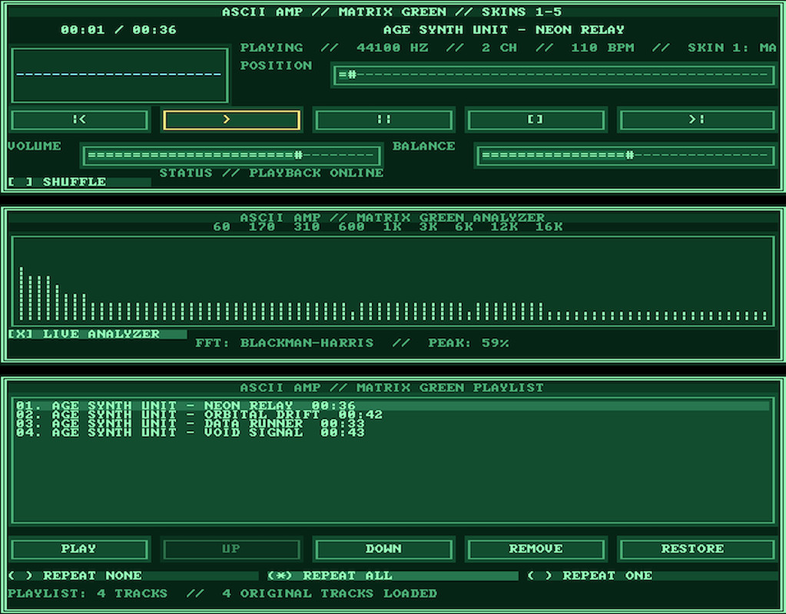Image resolution: width=786 pixels, height=614 pixels.
Task: Enable the Shuffle checkbox
Action: (79, 182)
